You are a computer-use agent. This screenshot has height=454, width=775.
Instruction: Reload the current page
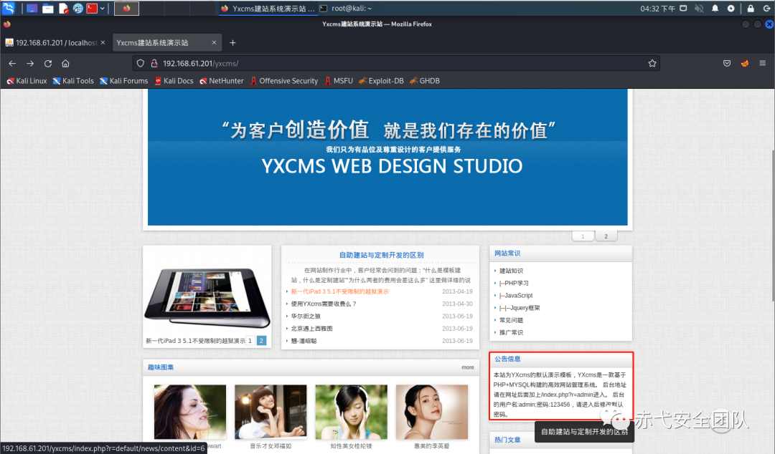click(48, 63)
